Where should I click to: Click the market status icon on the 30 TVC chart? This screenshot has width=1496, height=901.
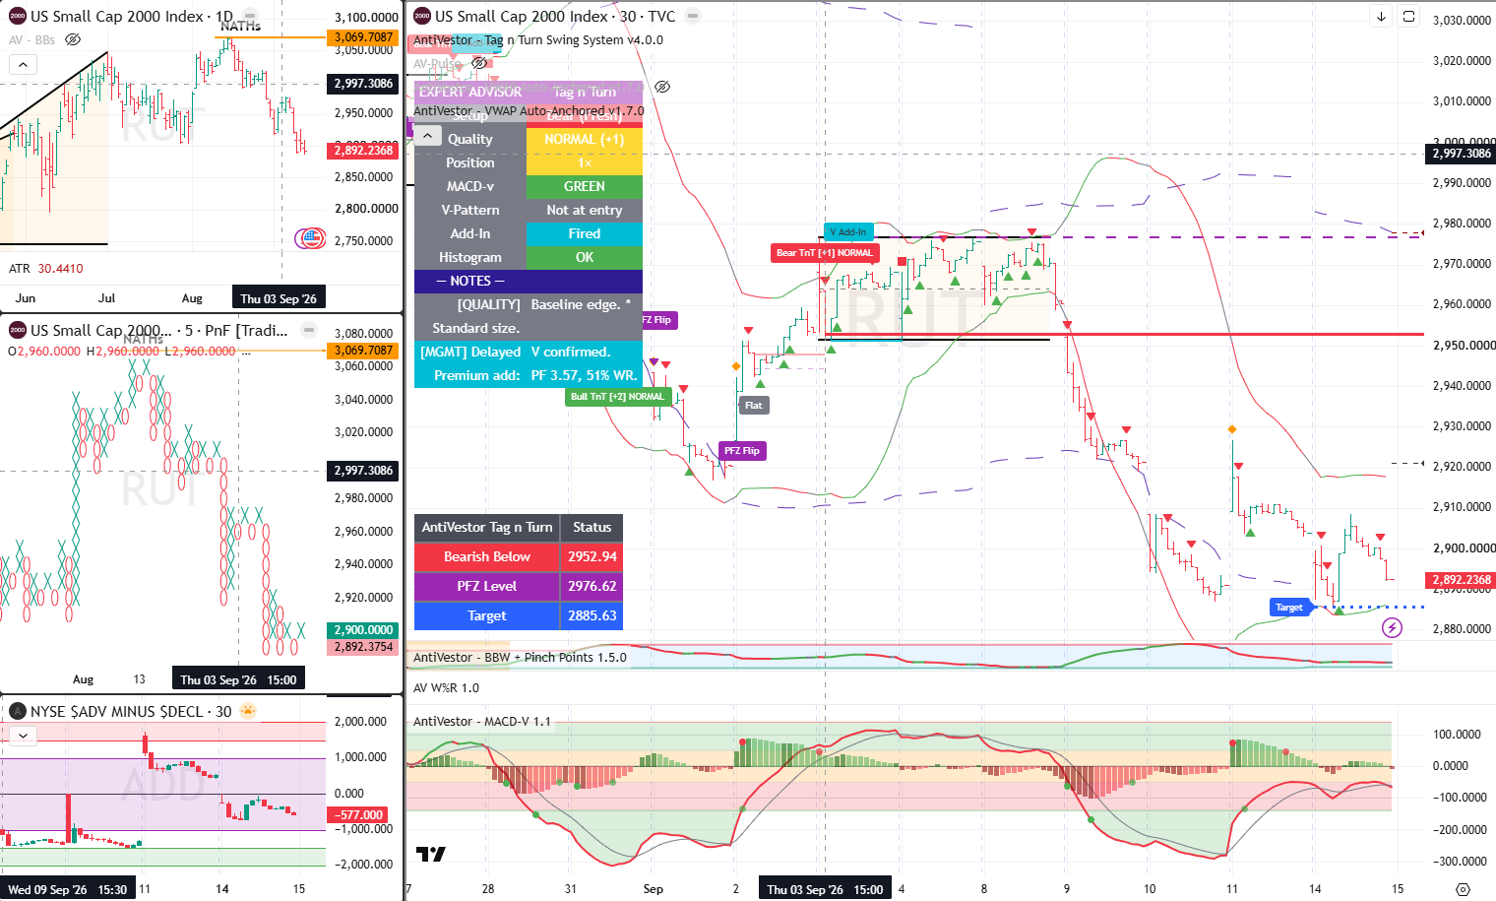pyautogui.click(x=693, y=17)
